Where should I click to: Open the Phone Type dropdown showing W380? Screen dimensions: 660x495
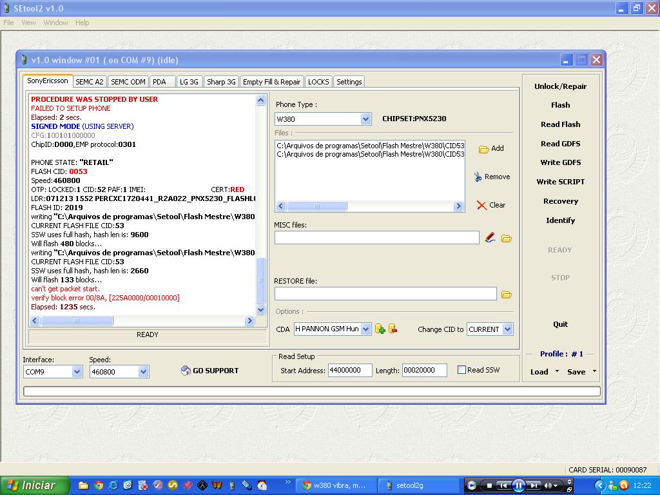[x=366, y=119]
